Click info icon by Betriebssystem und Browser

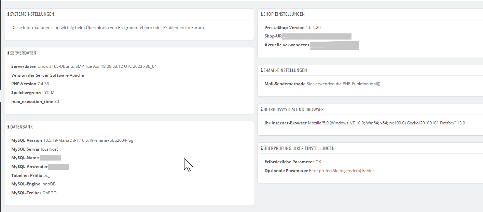point(262,110)
